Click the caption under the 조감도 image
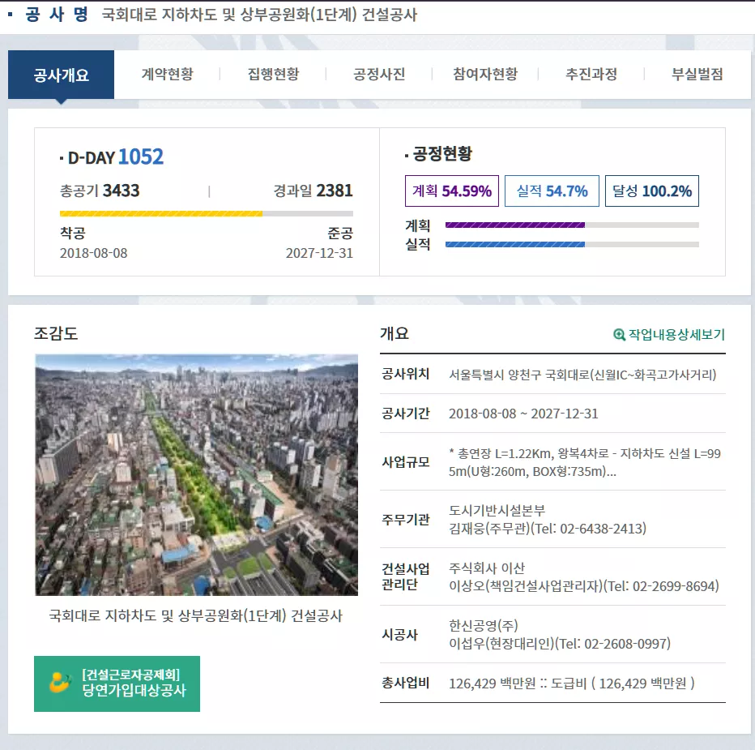This screenshot has height=750, width=755. tap(195, 615)
